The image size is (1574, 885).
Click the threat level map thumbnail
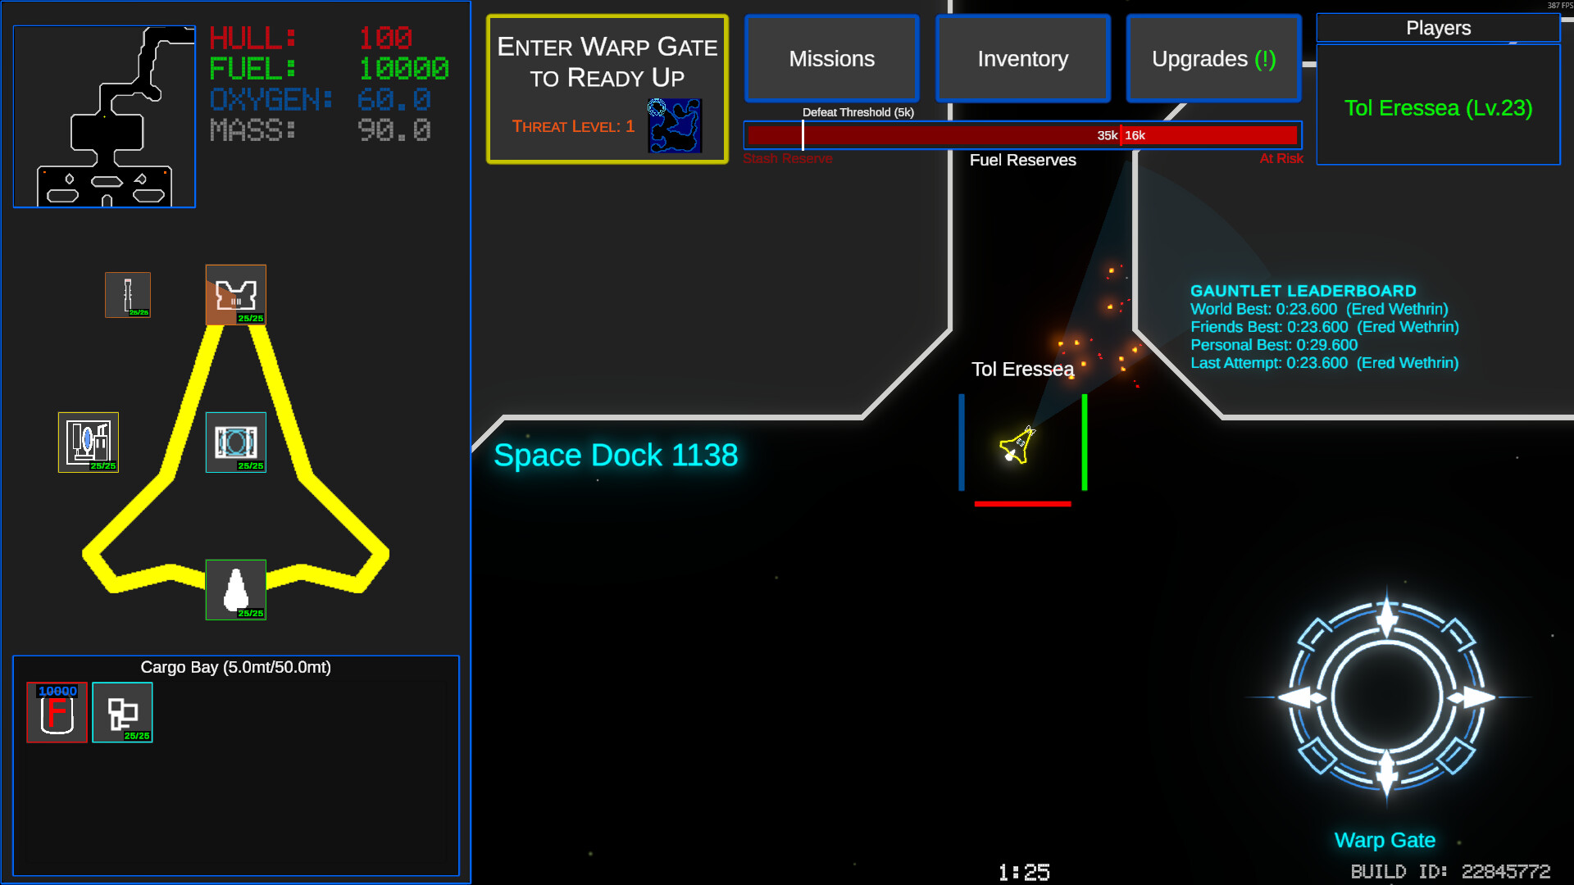(675, 125)
